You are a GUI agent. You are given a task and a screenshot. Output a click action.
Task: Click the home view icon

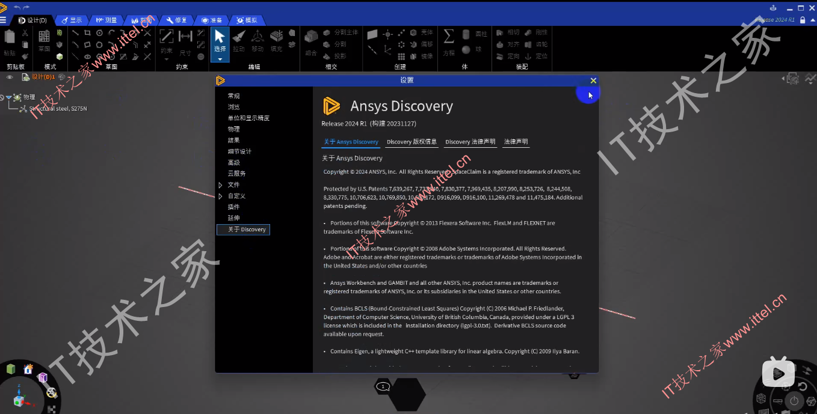click(x=28, y=369)
